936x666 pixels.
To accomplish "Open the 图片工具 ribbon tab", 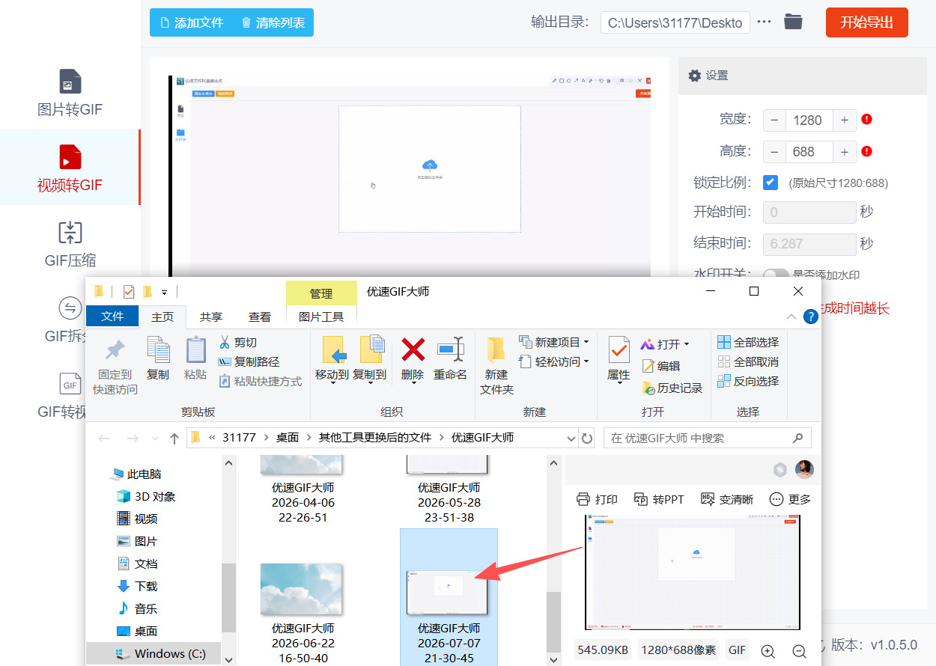I will tap(321, 317).
